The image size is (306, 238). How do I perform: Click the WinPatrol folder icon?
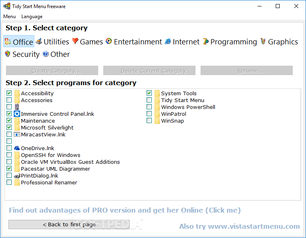pos(157,114)
